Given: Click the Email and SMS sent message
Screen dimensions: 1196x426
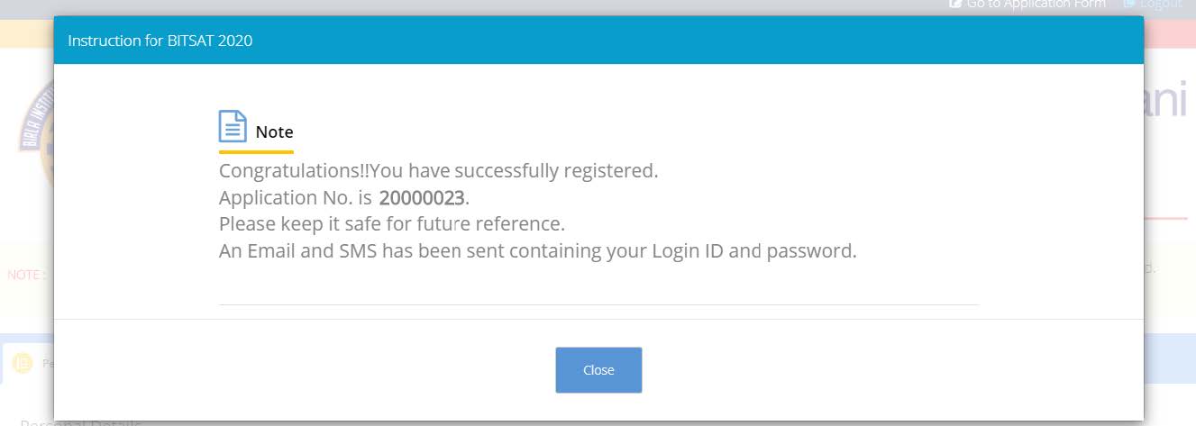Looking at the screenshot, I should (537, 250).
